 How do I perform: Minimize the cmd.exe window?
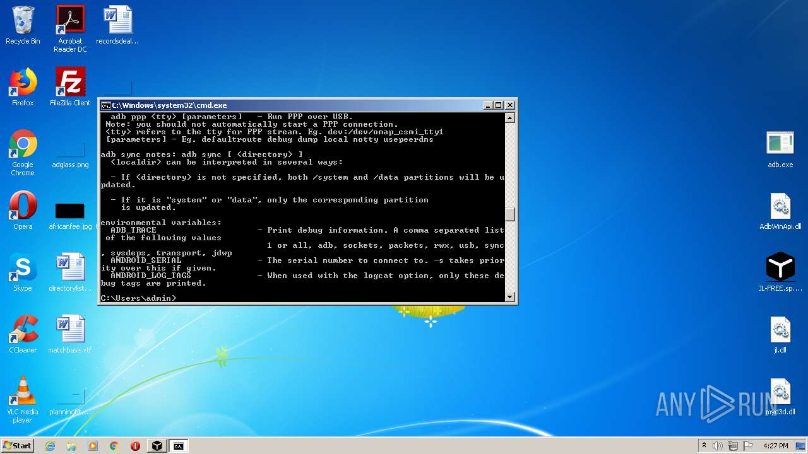point(488,105)
